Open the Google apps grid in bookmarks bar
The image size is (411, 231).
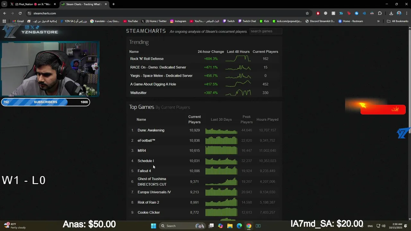tap(4, 21)
